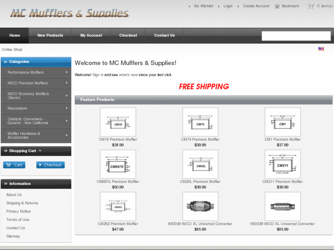Open Shipping & Returns link
This screenshot has width=334, height=250.
pos(22,203)
